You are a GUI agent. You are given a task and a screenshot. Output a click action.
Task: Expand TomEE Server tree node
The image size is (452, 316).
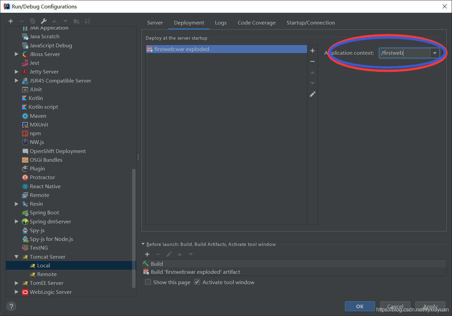[x=16, y=283]
